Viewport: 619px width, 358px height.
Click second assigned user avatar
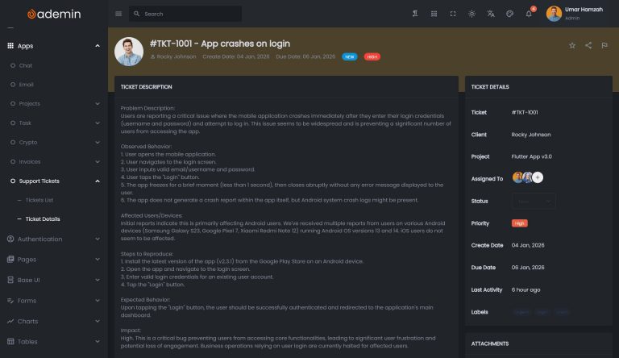click(527, 177)
